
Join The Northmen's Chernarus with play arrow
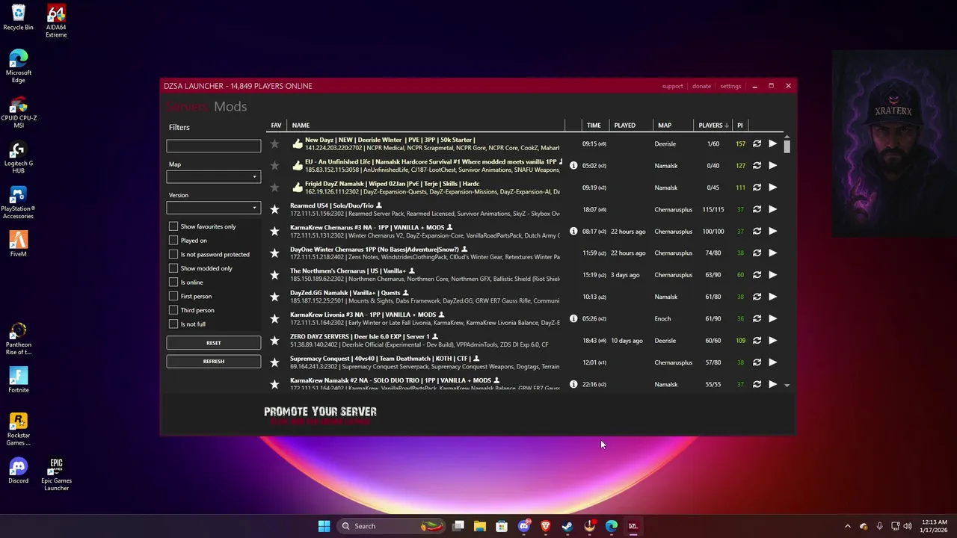point(773,275)
